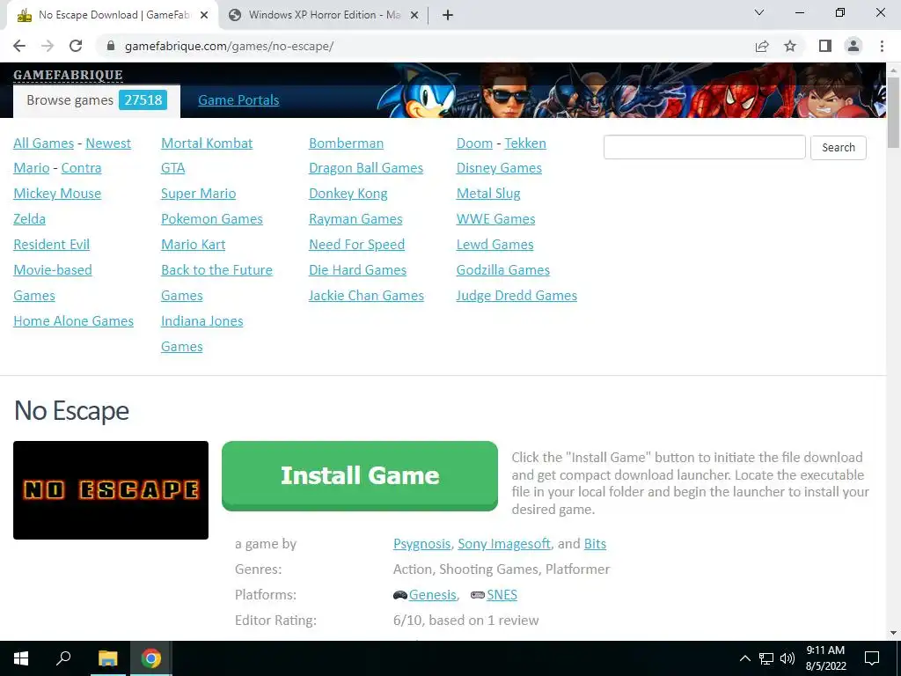Click the padlock site info icon

coord(112,46)
